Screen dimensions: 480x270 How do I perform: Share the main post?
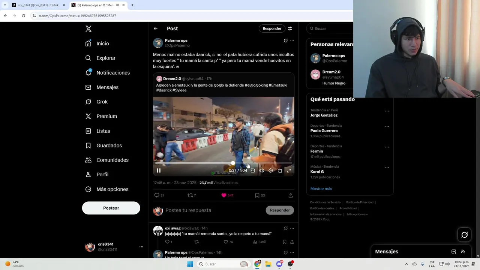click(x=291, y=195)
